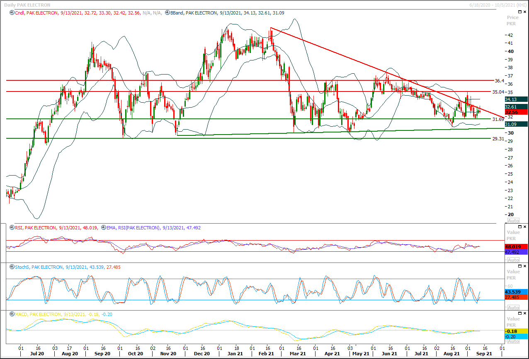
Task: Click the Jul 20 label on time axis
Action: (x=37, y=354)
